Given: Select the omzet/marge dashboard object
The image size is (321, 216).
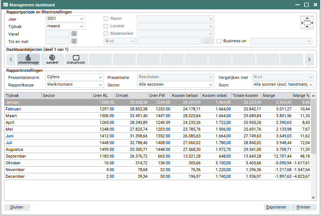Looking at the screenshot, I should click(x=28, y=59).
